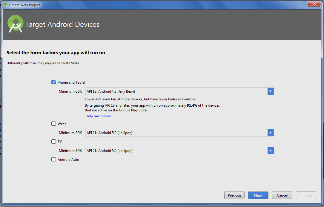Enable the Wear form factor checkbox
The image size is (324, 207).
pos(54,124)
